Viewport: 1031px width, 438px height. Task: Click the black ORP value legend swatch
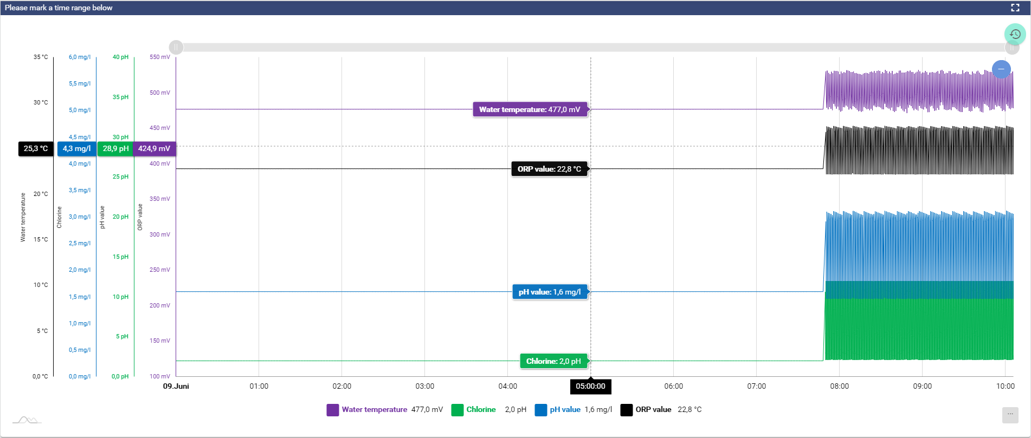pyautogui.click(x=626, y=410)
